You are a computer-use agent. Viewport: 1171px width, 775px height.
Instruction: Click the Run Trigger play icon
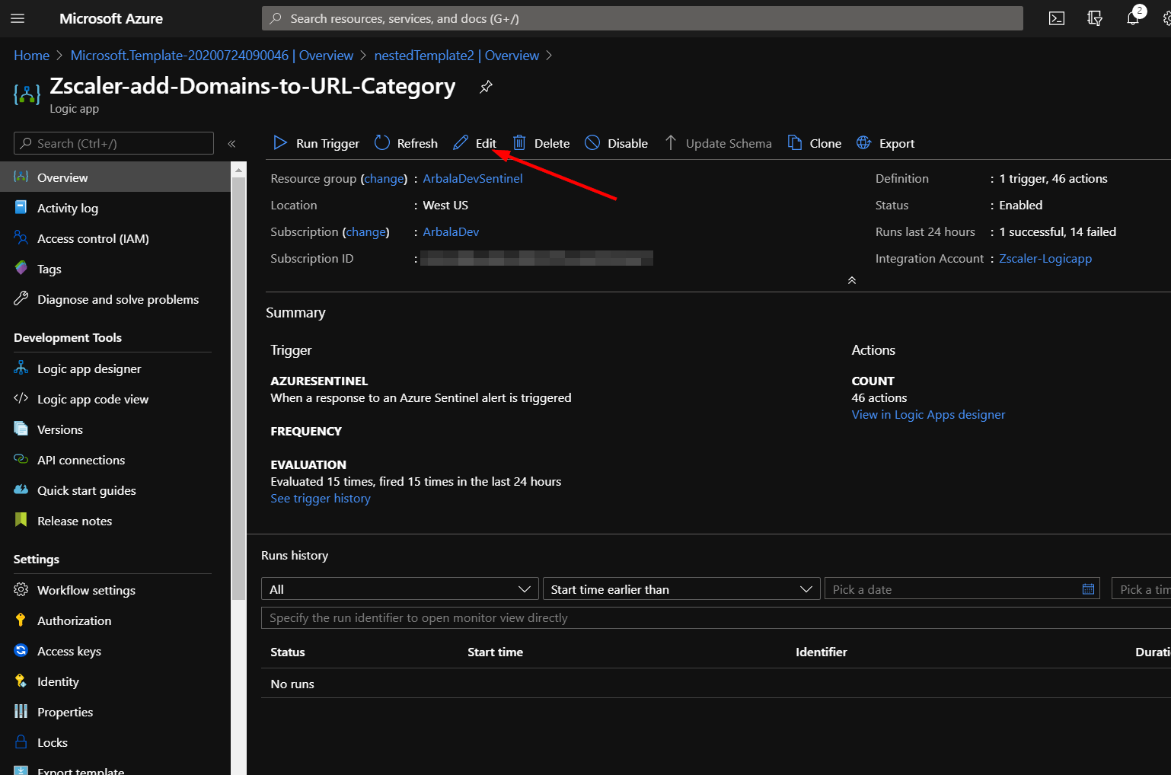click(280, 142)
